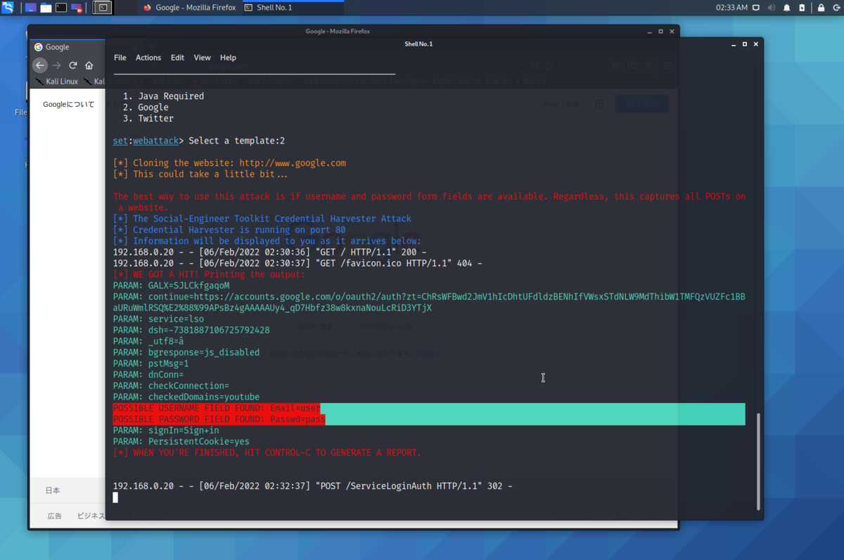Open the terminal File menu
This screenshot has width=844, height=560.
[120, 58]
